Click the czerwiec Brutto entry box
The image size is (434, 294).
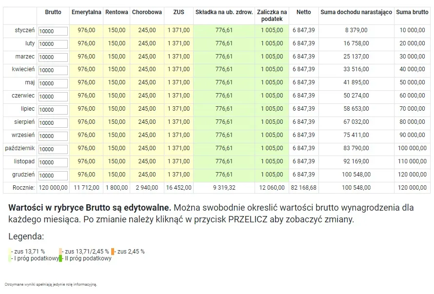pos(52,96)
